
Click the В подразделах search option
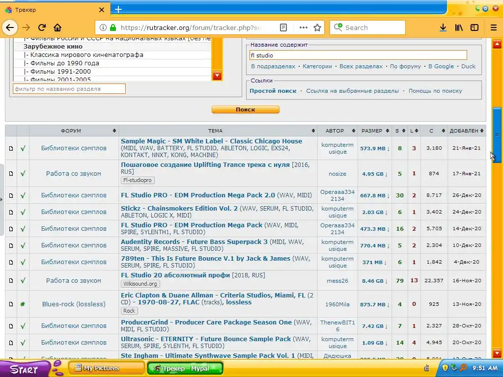(x=273, y=66)
